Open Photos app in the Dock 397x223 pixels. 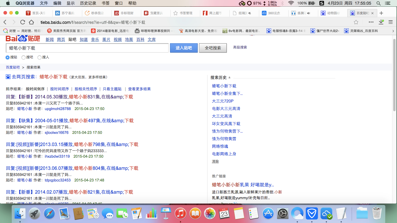pyautogui.click(x=210, y=214)
